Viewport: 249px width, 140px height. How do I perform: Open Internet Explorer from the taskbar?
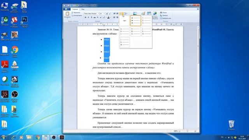pyautogui.click(x=13, y=137)
